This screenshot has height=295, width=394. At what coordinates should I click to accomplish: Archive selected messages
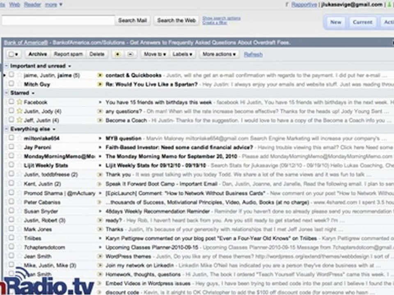tap(37, 54)
